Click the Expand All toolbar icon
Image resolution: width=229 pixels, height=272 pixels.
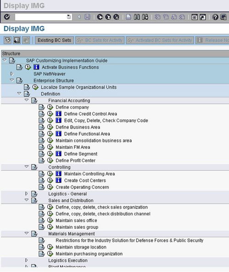(x=8, y=40)
